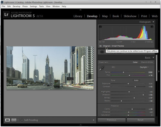
Task: Switch to the Library module
Action: pyautogui.click(x=78, y=16)
